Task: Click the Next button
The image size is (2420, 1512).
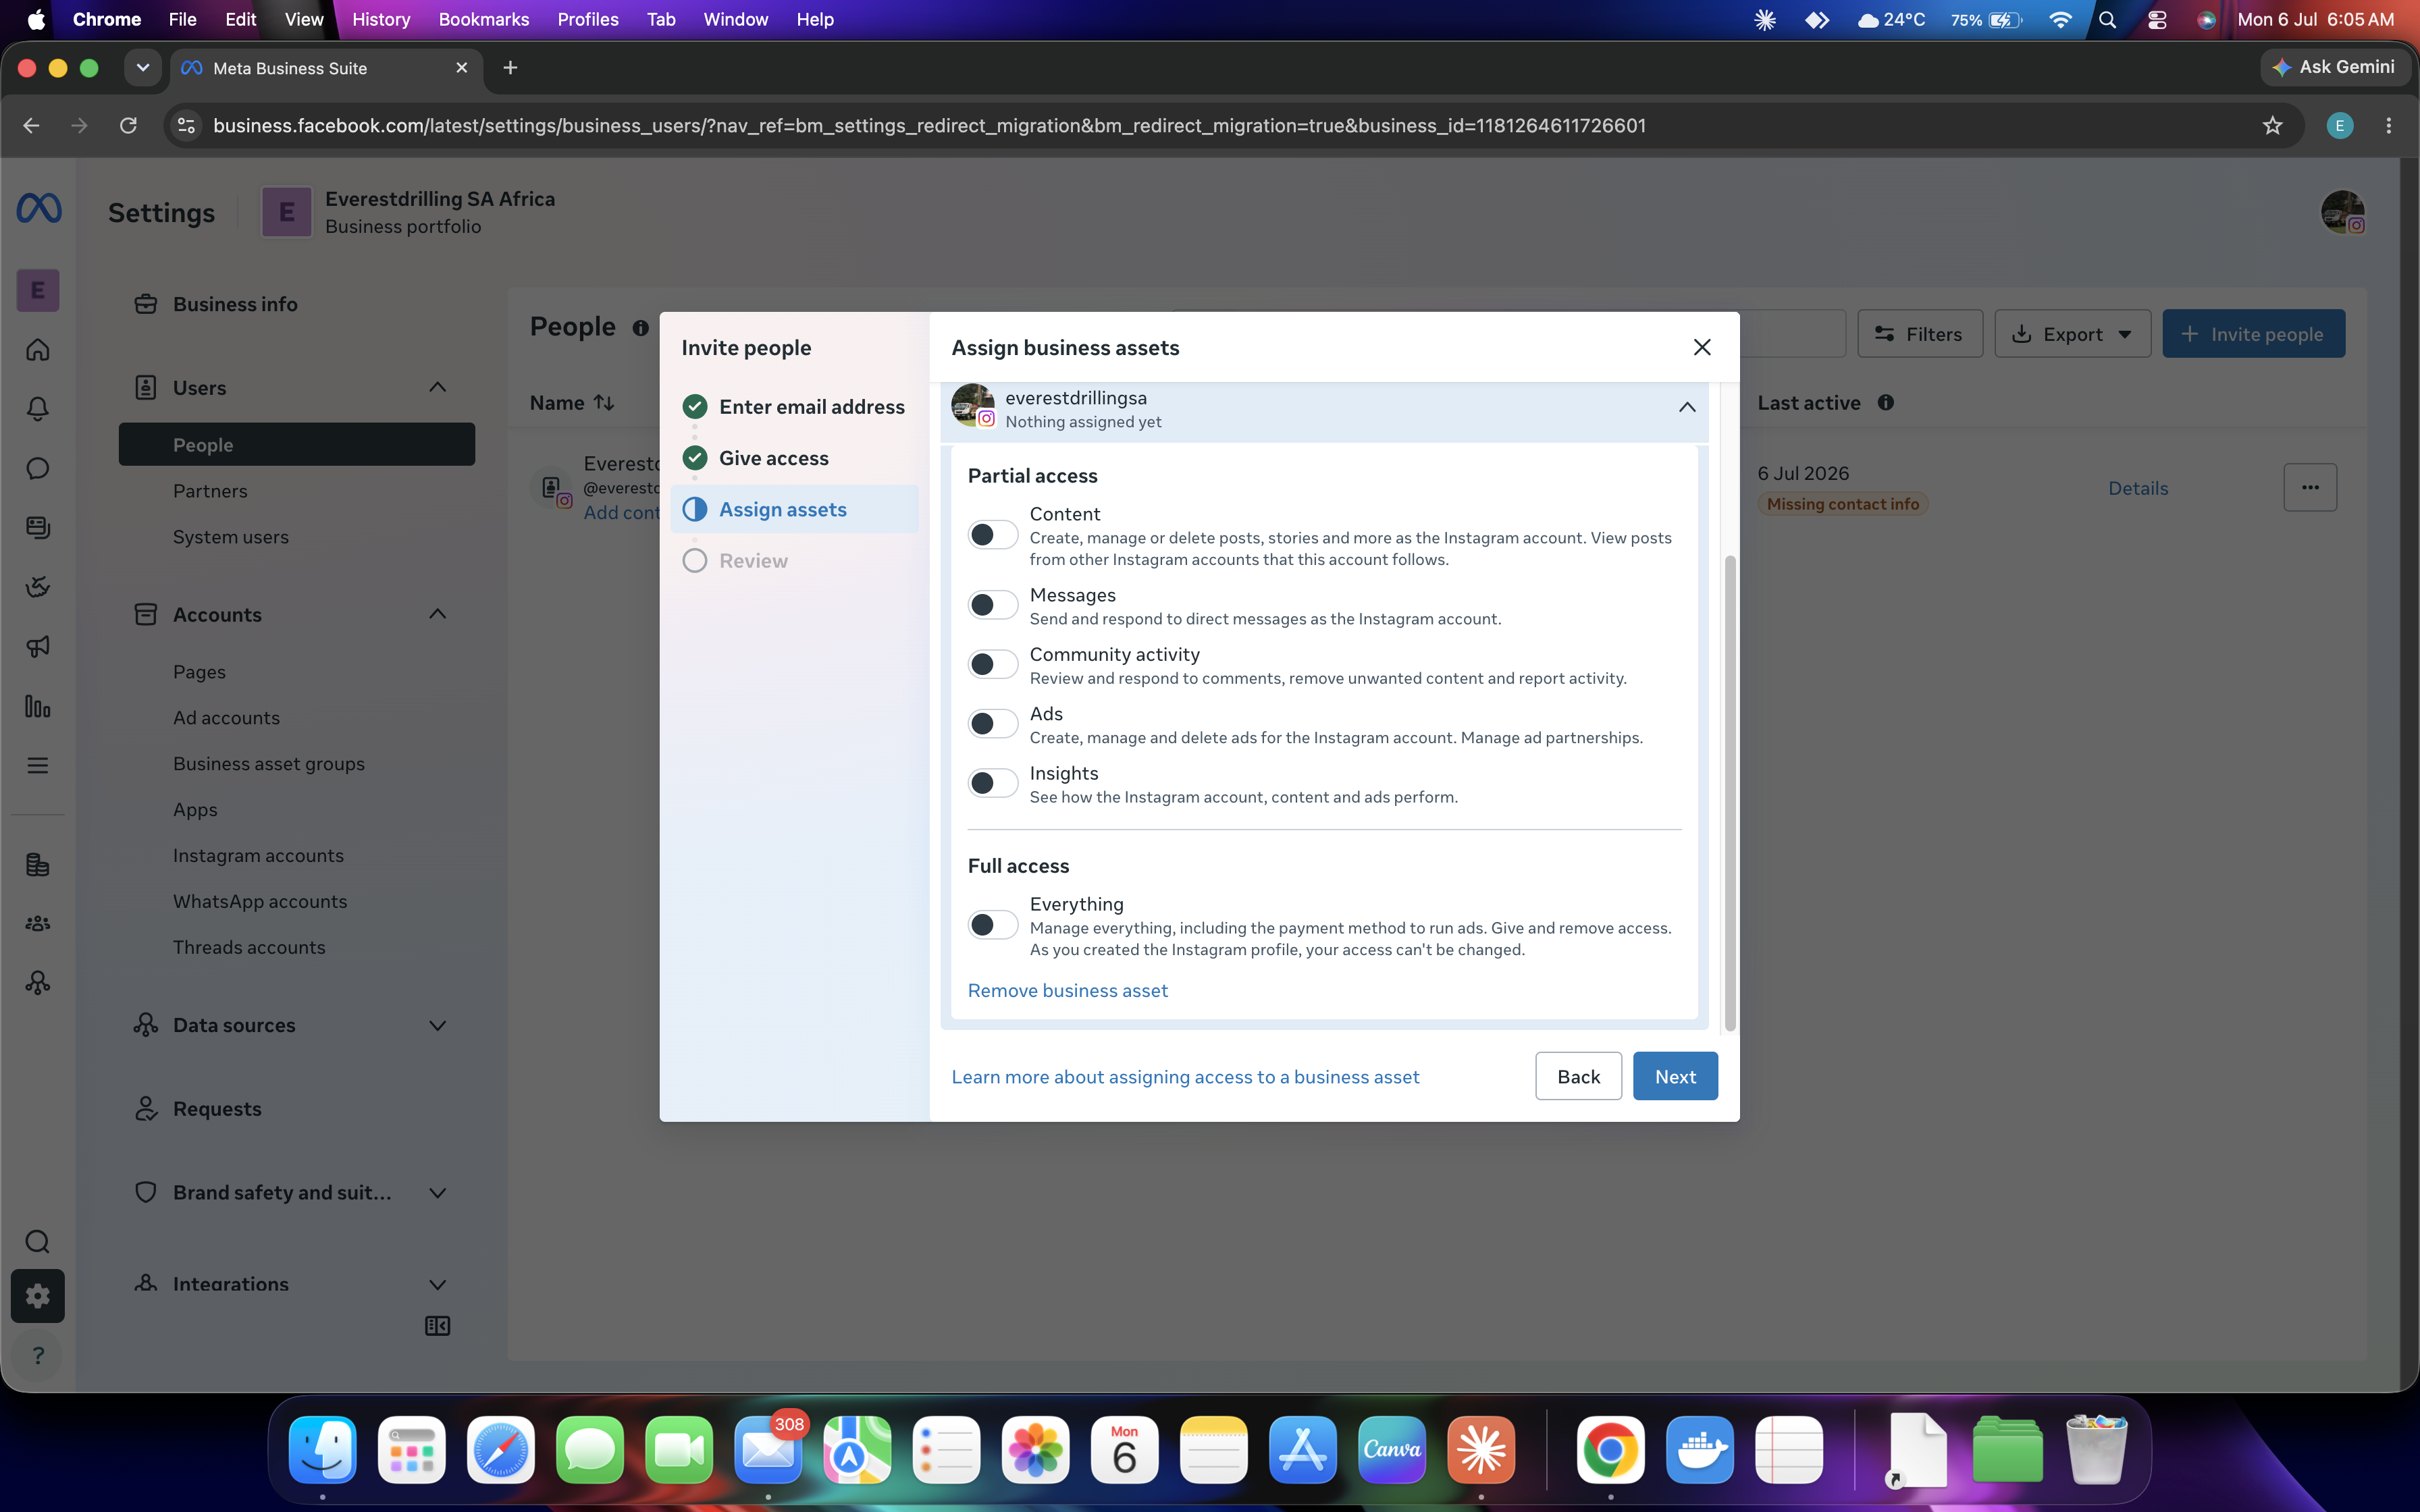Action: pyautogui.click(x=1675, y=1076)
